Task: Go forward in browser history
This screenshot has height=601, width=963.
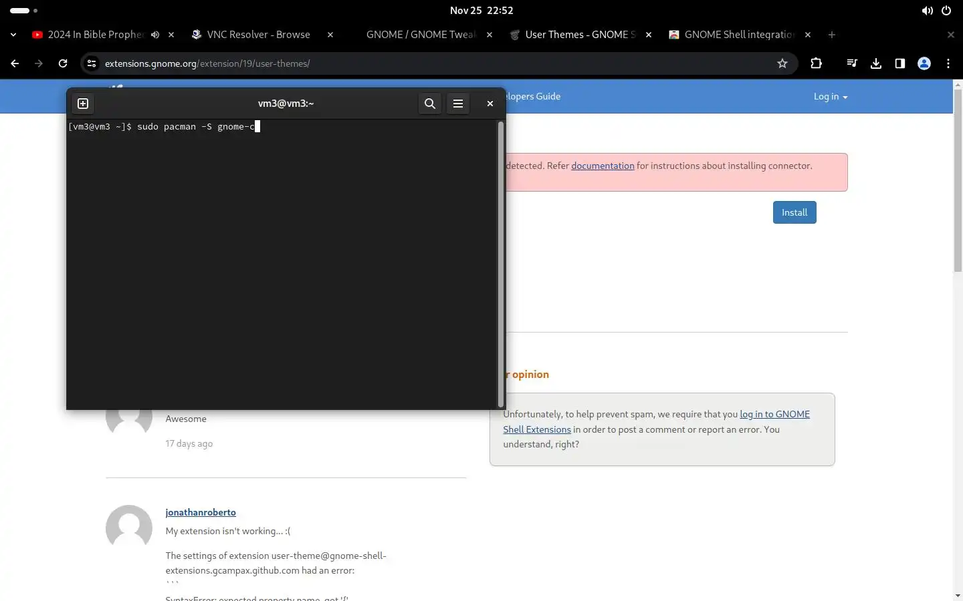Action: point(39,63)
